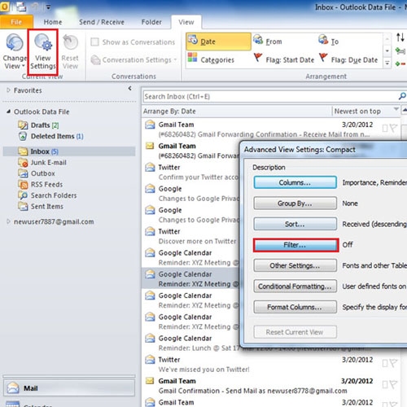The image size is (407, 407).
Task: Arrange by Flag: Due Date
Action: point(348,59)
